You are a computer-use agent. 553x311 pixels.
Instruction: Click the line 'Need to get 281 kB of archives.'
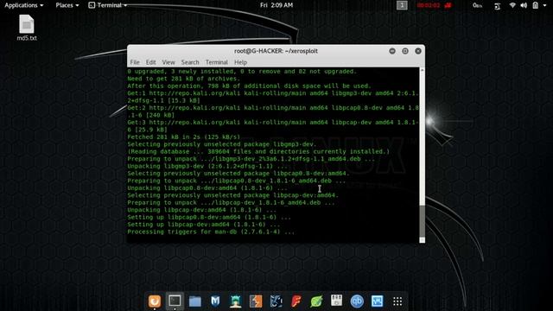(x=183, y=79)
